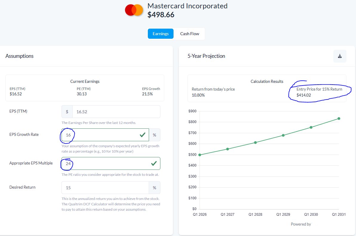Click the green checkmark in EPS Multiple field
This screenshot has width=356, height=236.
(x=154, y=163)
